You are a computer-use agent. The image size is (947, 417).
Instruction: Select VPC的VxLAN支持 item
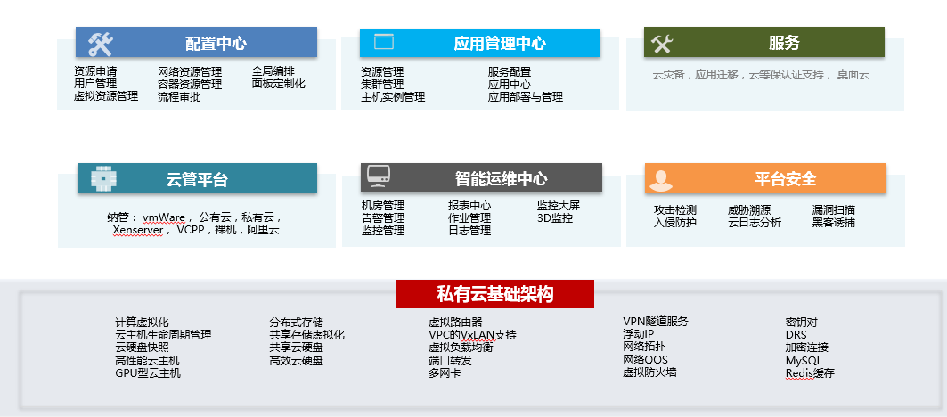tap(472, 335)
